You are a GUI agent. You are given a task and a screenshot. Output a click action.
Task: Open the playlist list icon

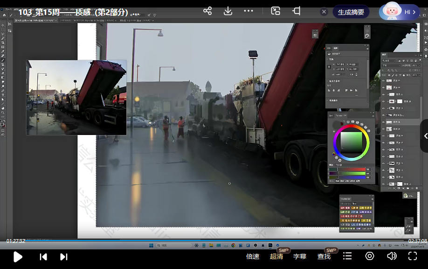[x=347, y=256]
